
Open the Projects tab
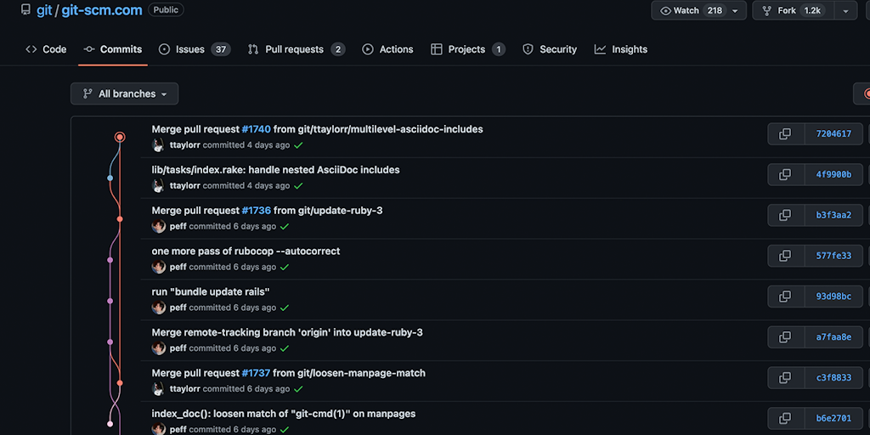pyautogui.click(x=468, y=49)
